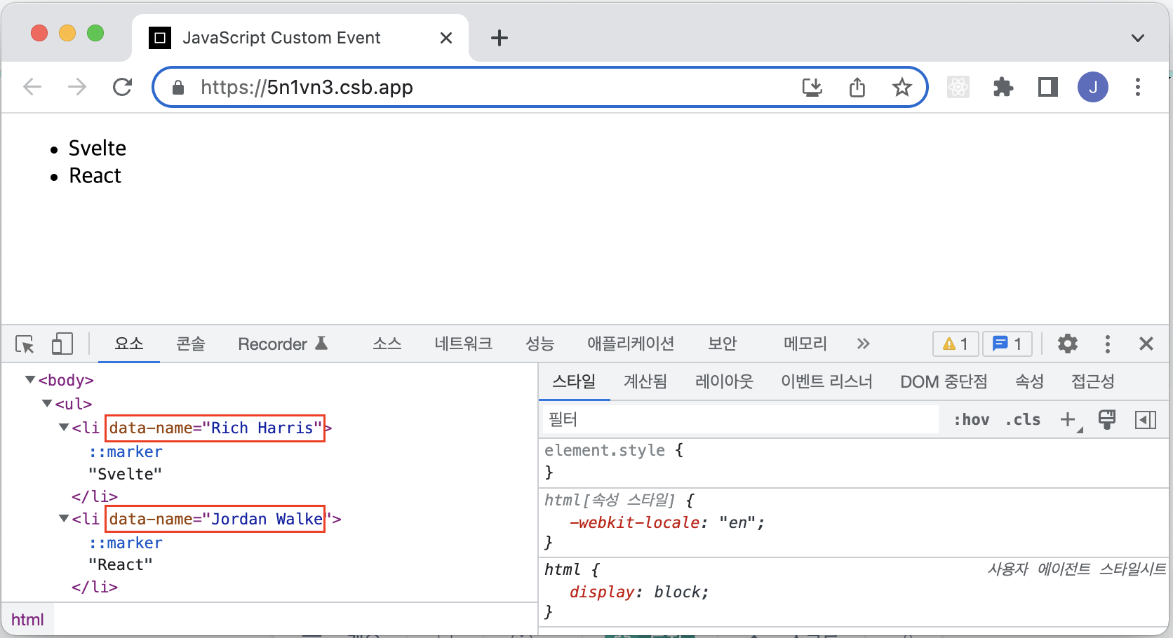This screenshot has height=638, width=1173.
Task: Bookmark this tab with star icon
Action: 902,87
